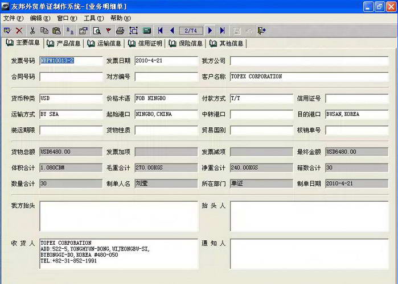
Task: Click the 毛重合计 value 270.00KGS
Action: (x=166, y=168)
